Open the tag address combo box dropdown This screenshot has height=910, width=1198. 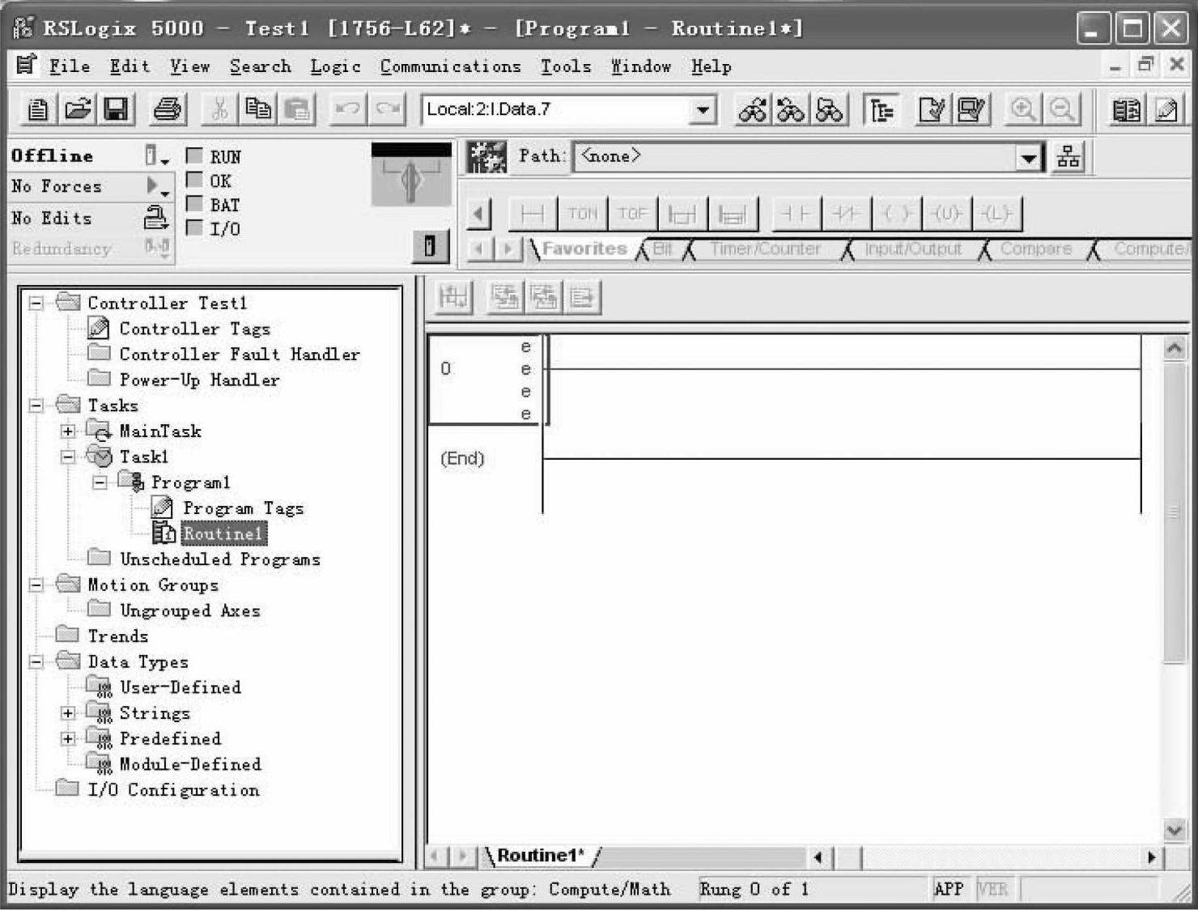703,109
